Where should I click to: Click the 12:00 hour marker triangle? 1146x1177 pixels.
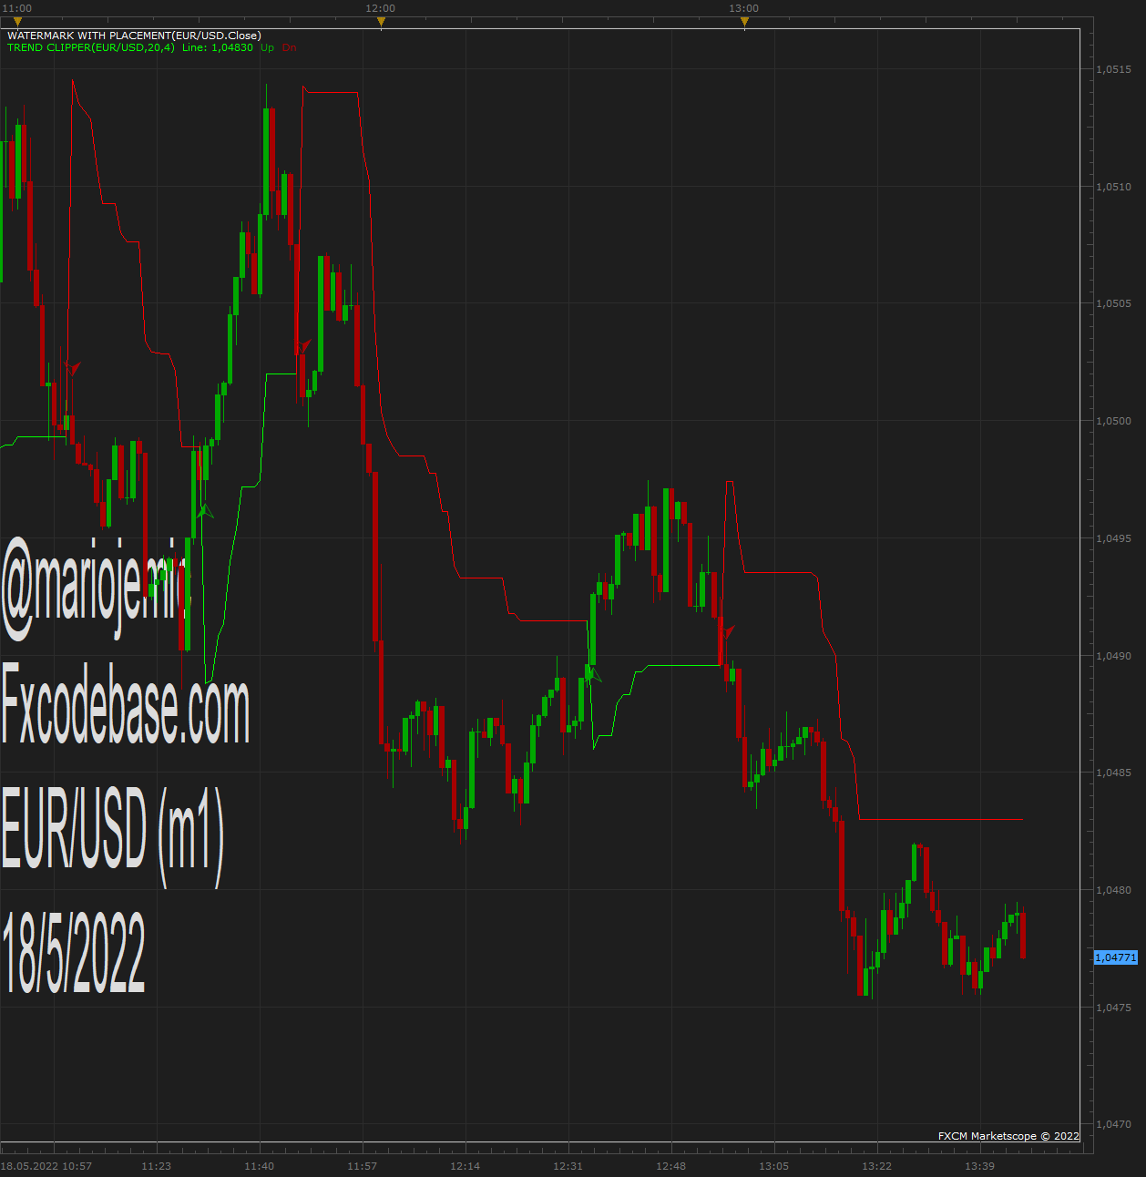pyautogui.click(x=381, y=22)
